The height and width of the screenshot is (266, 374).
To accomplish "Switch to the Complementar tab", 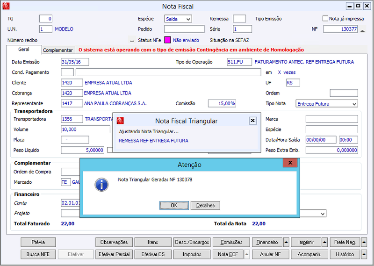I will [58, 50].
